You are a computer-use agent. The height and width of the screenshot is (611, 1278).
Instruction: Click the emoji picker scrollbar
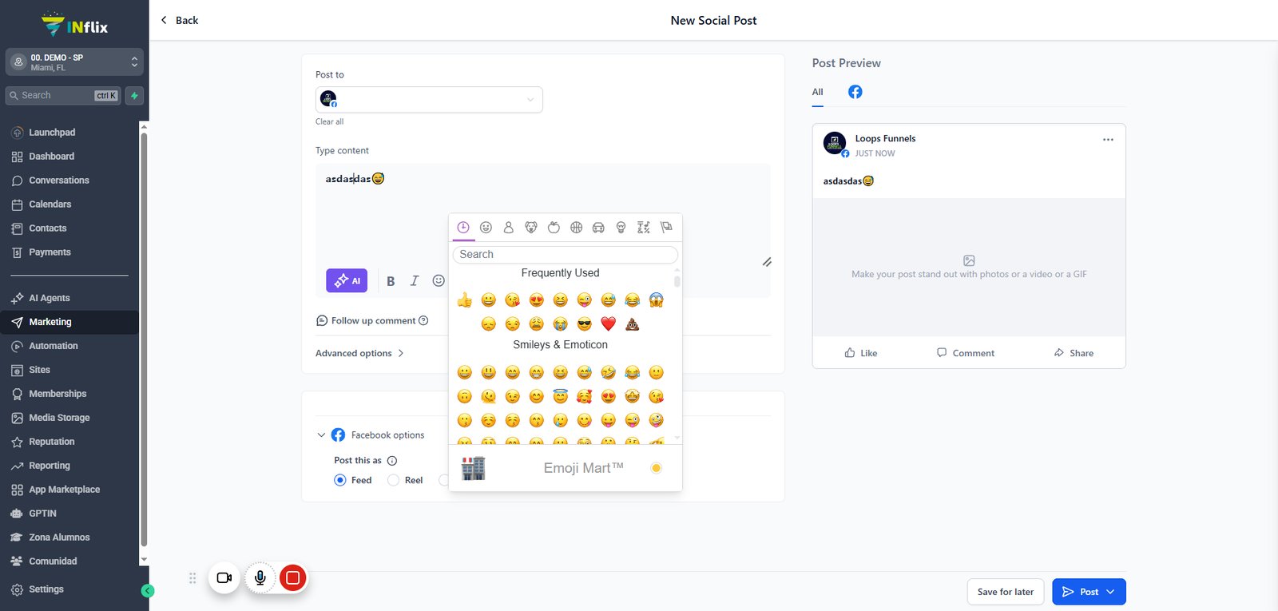(x=677, y=281)
